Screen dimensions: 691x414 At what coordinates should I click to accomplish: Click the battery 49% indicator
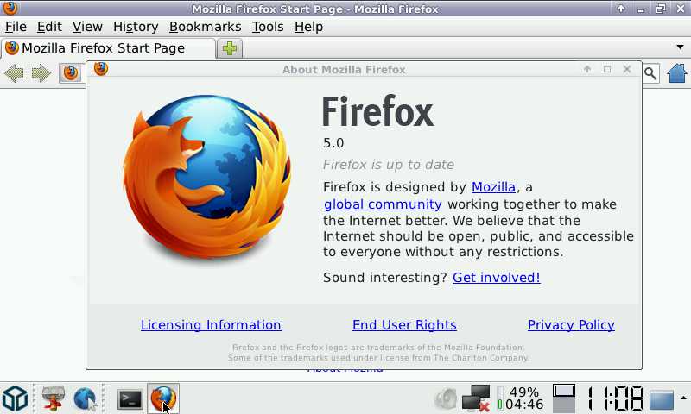click(521, 398)
